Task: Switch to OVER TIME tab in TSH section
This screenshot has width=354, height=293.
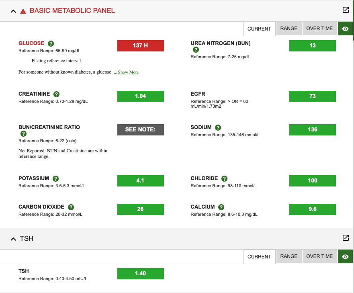Action: click(319, 256)
